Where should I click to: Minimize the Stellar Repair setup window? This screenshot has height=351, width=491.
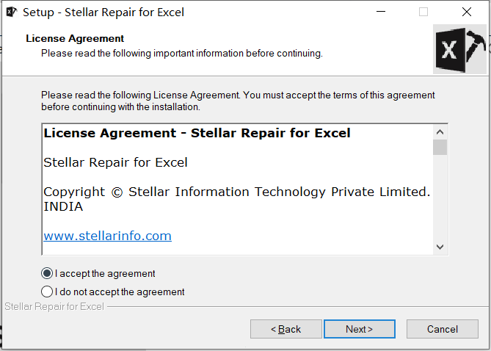tap(381, 12)
